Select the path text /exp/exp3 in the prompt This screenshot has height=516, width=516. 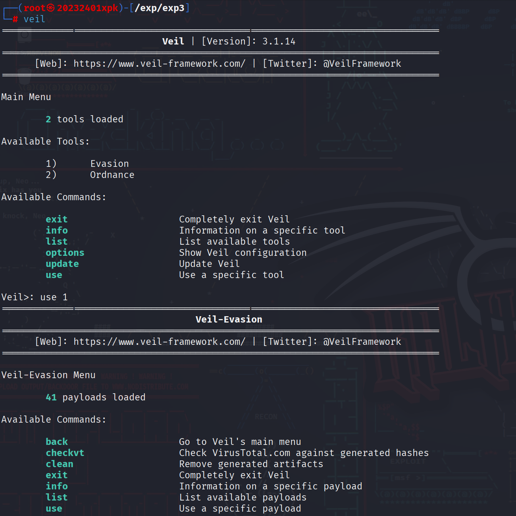pyautogui.click(x=160, y=8)
